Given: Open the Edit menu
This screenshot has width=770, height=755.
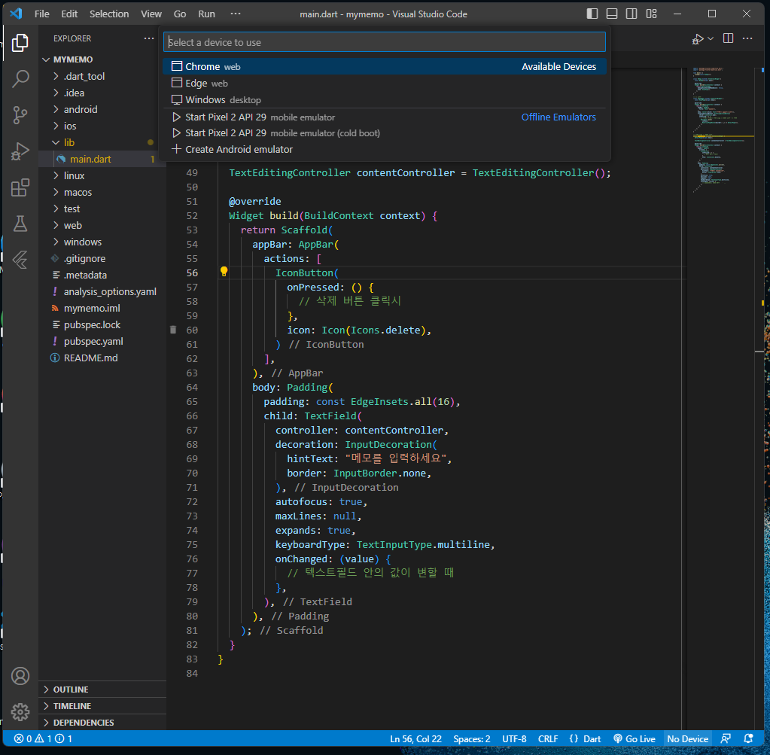Looking at the screenshot, I should (69, 14).
